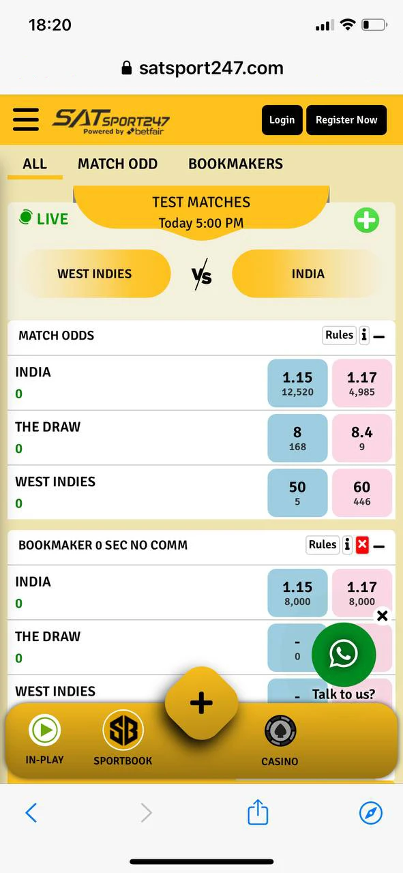Screen dimensions: 403x873
Task: Open the CASINO spade icon
Action: 280,730
